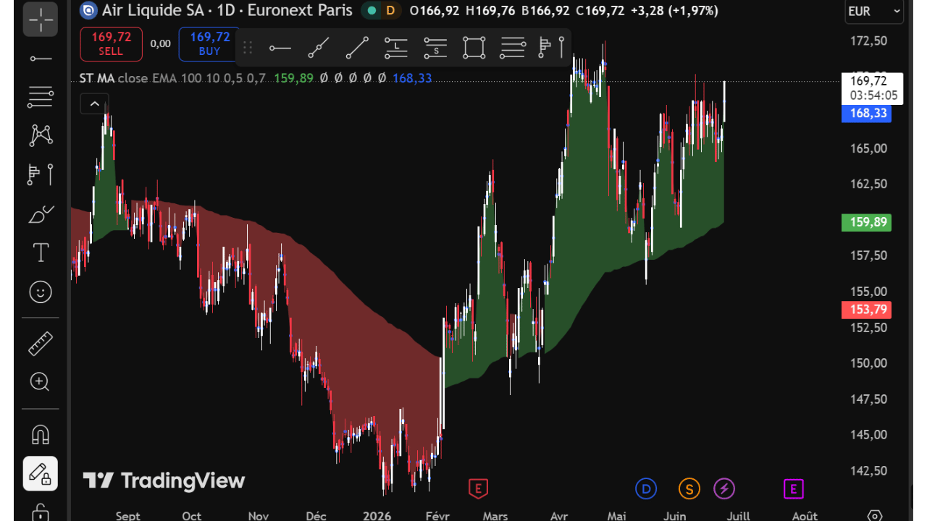Click the green 159,89 indicator value in legend

(x=293, y=78)
